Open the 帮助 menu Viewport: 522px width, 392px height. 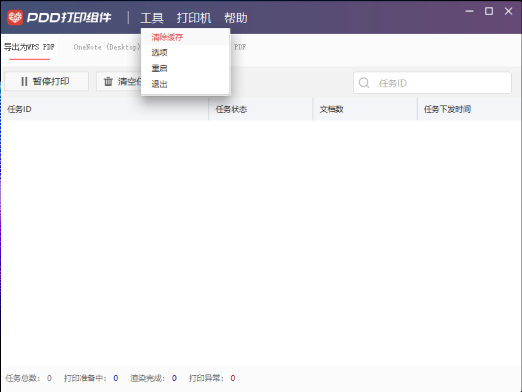[x=236, y=18]
